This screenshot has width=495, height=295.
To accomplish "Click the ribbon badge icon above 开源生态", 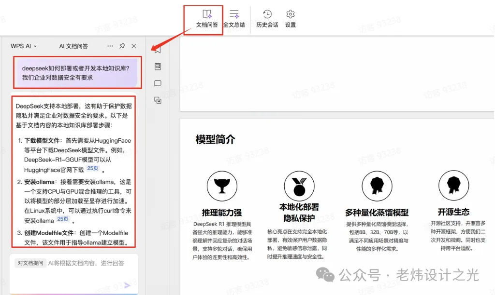I will (453, 185).
